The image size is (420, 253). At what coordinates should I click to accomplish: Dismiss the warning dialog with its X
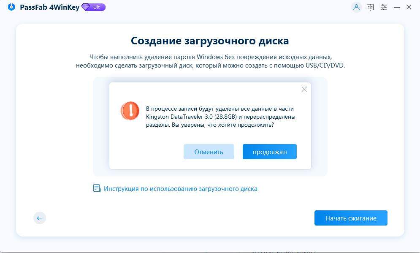pyautogui.click(x=304, y=89)
